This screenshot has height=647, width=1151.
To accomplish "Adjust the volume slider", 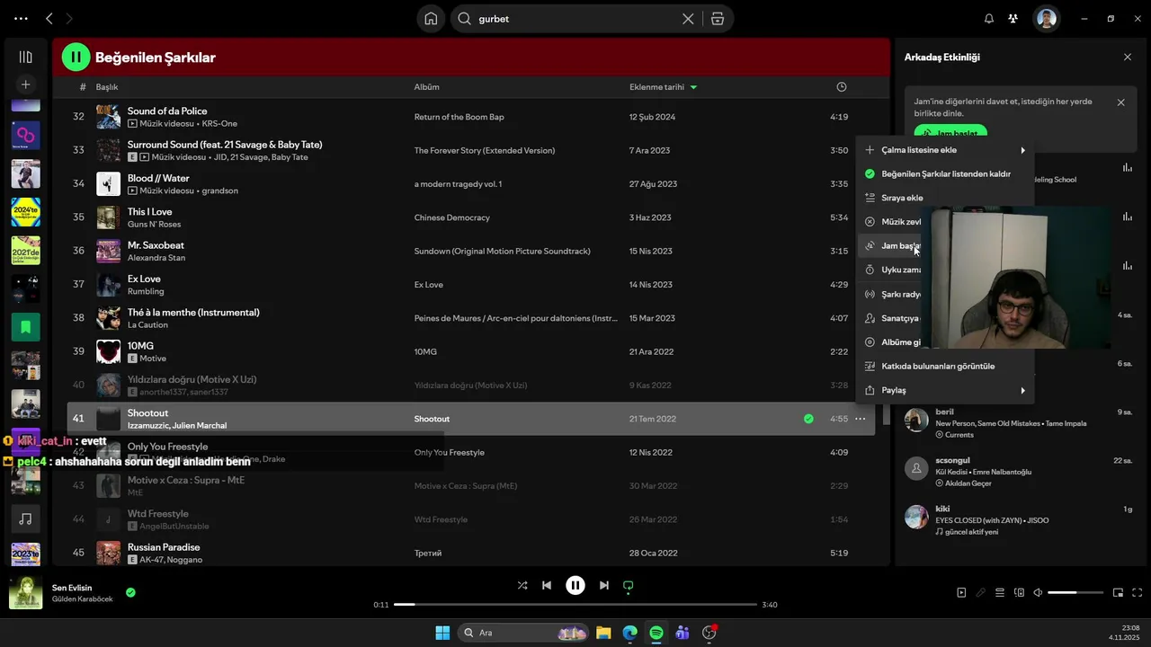I will (x=1075, y=593).
